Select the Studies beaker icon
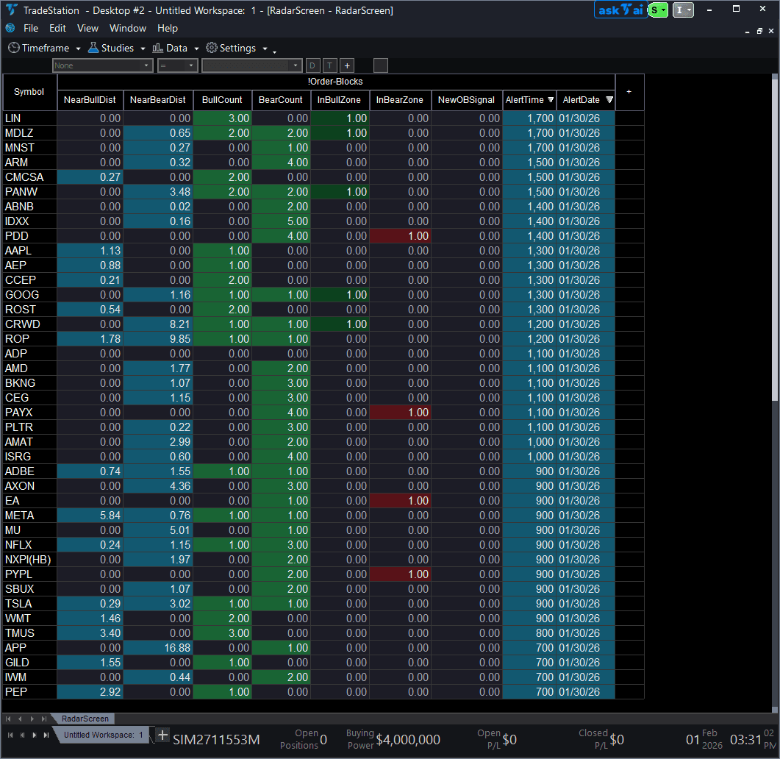This screenshot has width=780, height=759. pos(93,47)
